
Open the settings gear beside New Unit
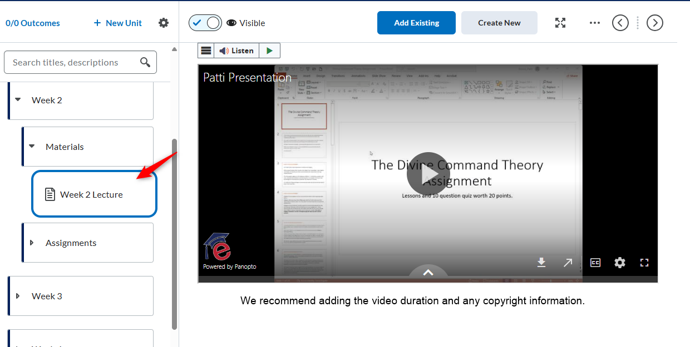pos(164,23)
